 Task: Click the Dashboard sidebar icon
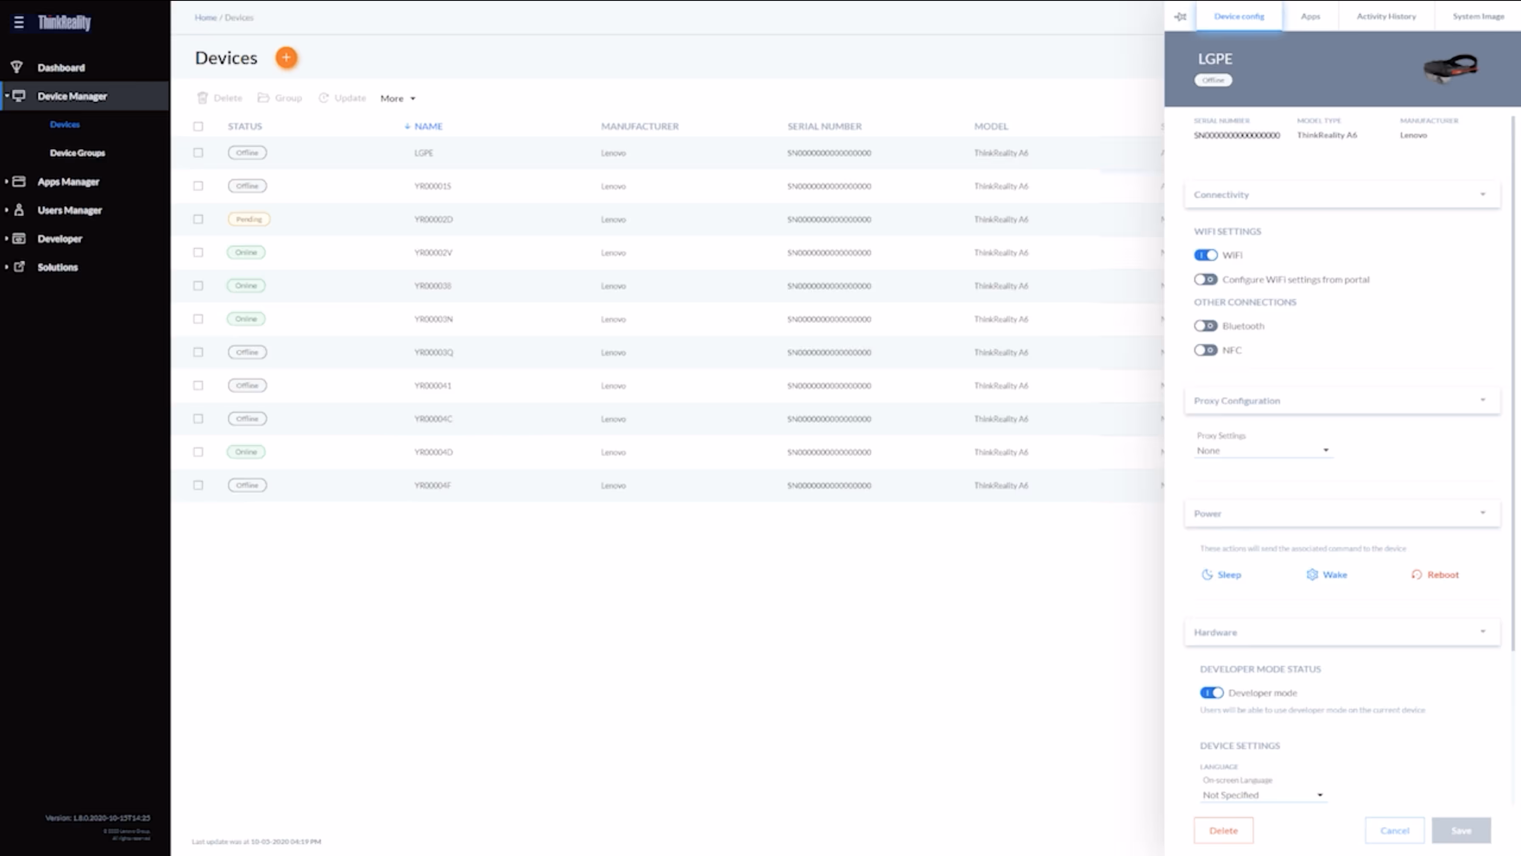[x=17, y=67]
